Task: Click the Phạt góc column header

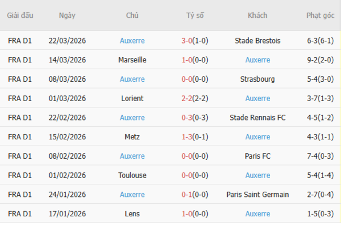Action: tap(320, 16)
